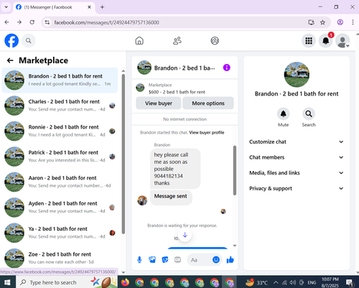This screenshot has width=359, height=288.
Task: Go to Home feed icon
Action: click(139, 41)
